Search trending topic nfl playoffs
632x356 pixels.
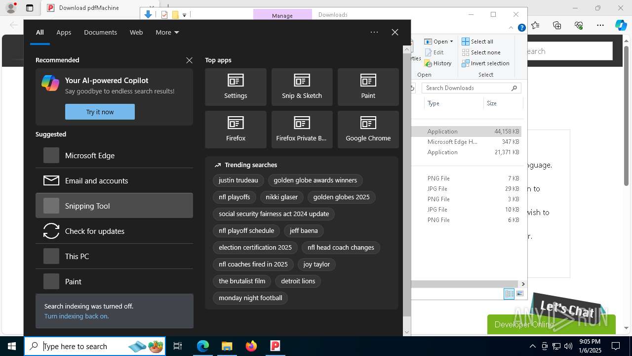[x=235, y=197]
